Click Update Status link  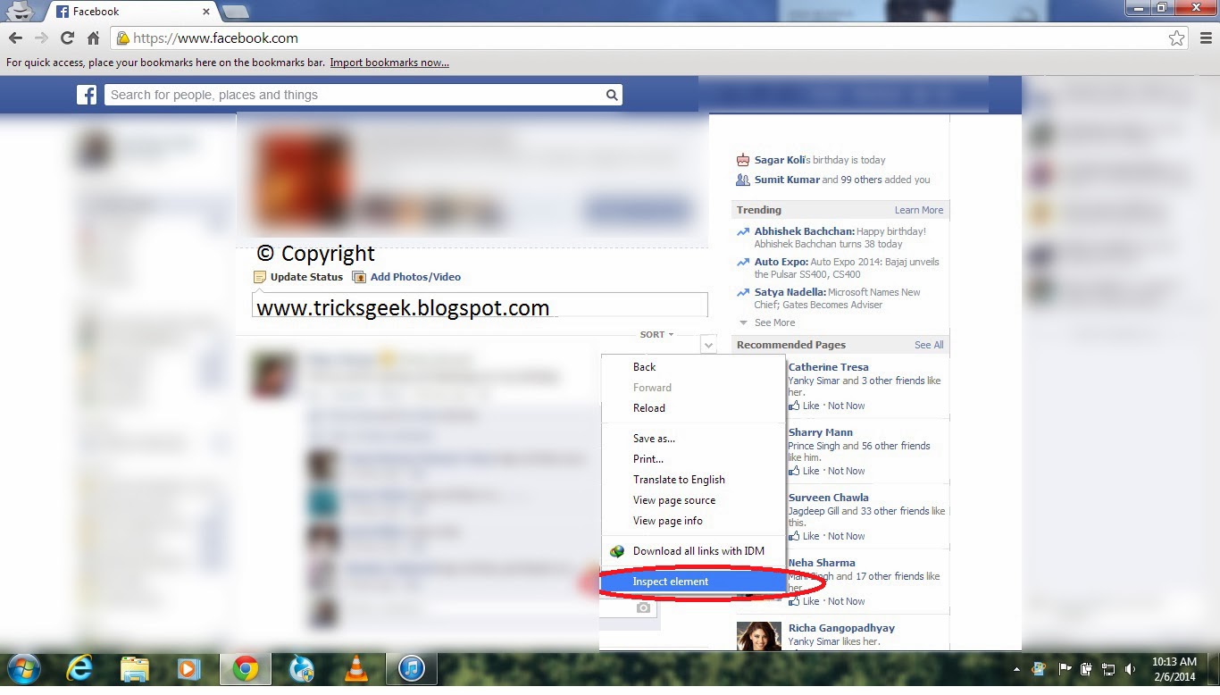coord(306,277)
